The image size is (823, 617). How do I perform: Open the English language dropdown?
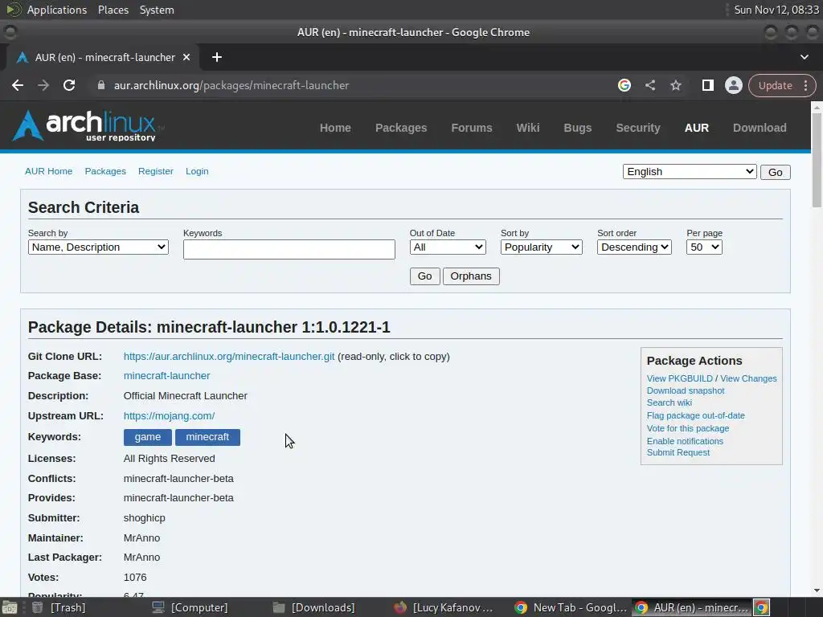[x=689, y=172]
